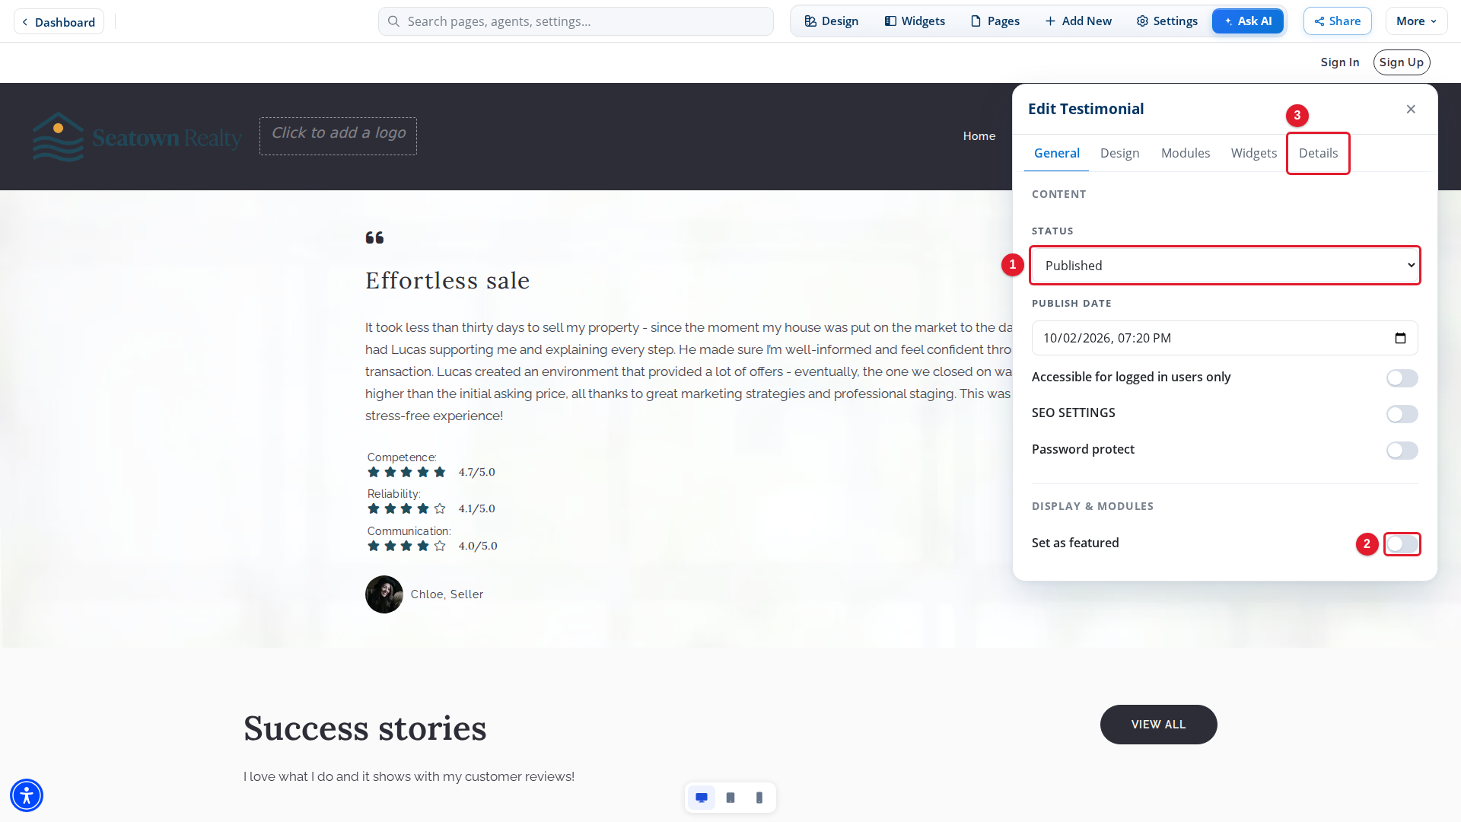Switch to Design tab in panel
This screenshot has height=822, width=1461.
click(x=1120, y=153)
